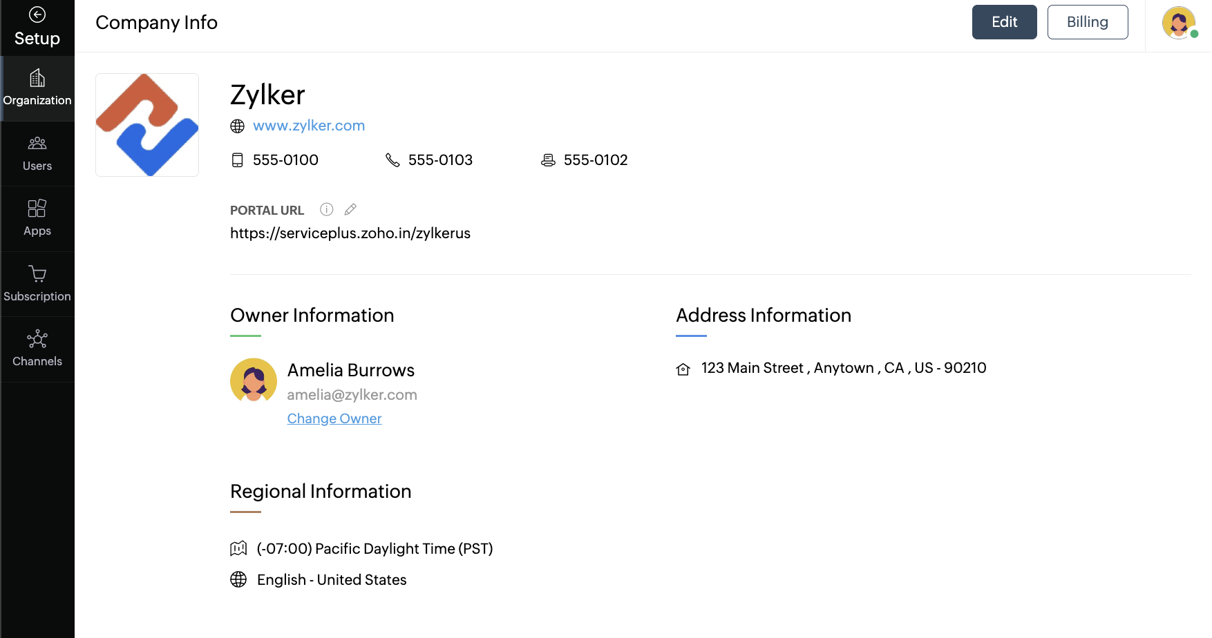
Task: Click the Change Owner link
Action: [x=334, y=418]
